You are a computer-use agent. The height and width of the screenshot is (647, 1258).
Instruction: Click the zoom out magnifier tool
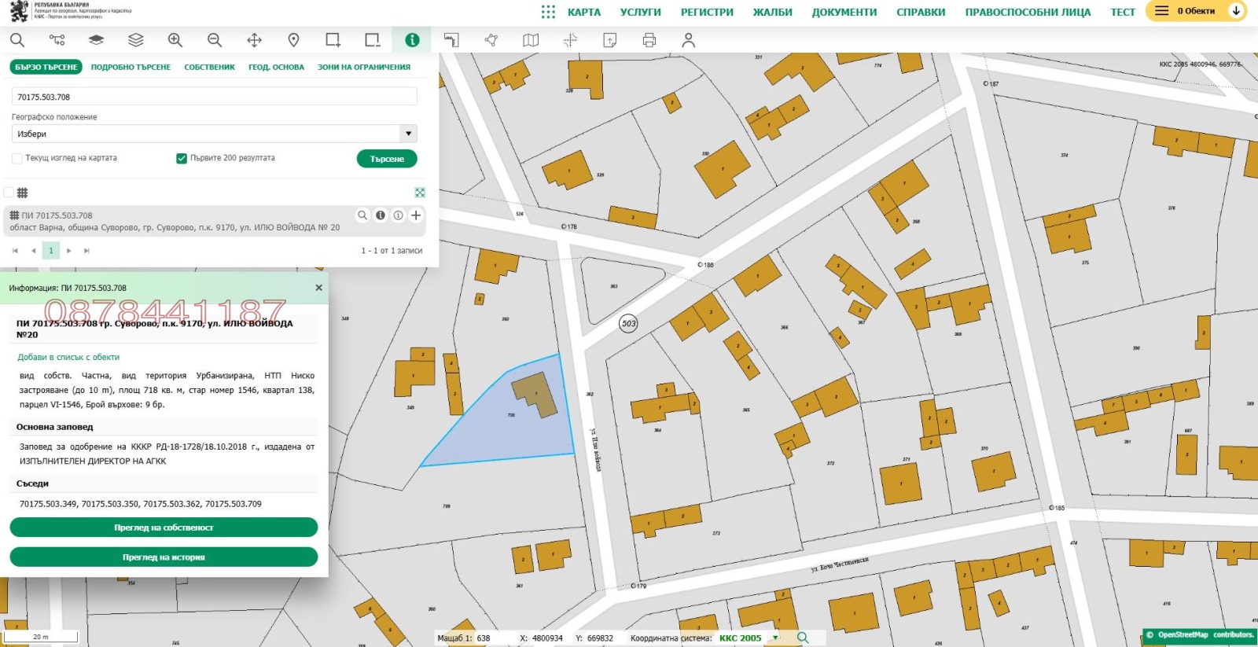[x=215, y=40]
